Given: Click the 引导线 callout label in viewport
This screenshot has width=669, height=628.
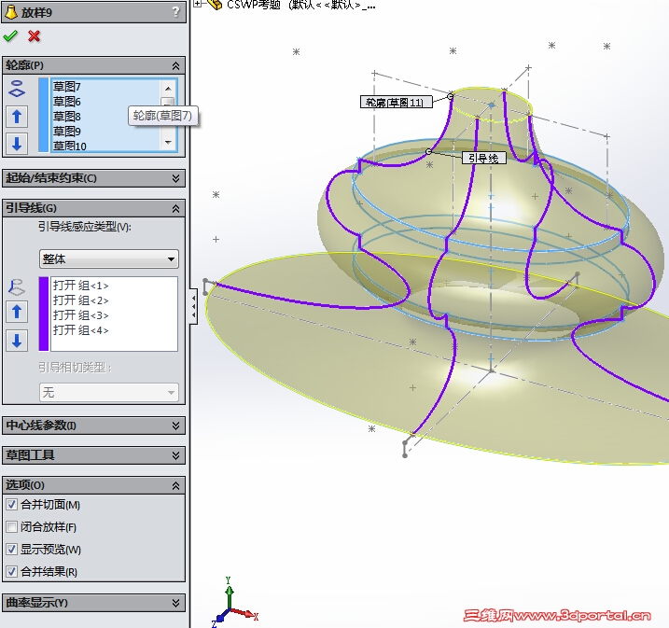Looking at the screenshot, I should tap(484, 159).
